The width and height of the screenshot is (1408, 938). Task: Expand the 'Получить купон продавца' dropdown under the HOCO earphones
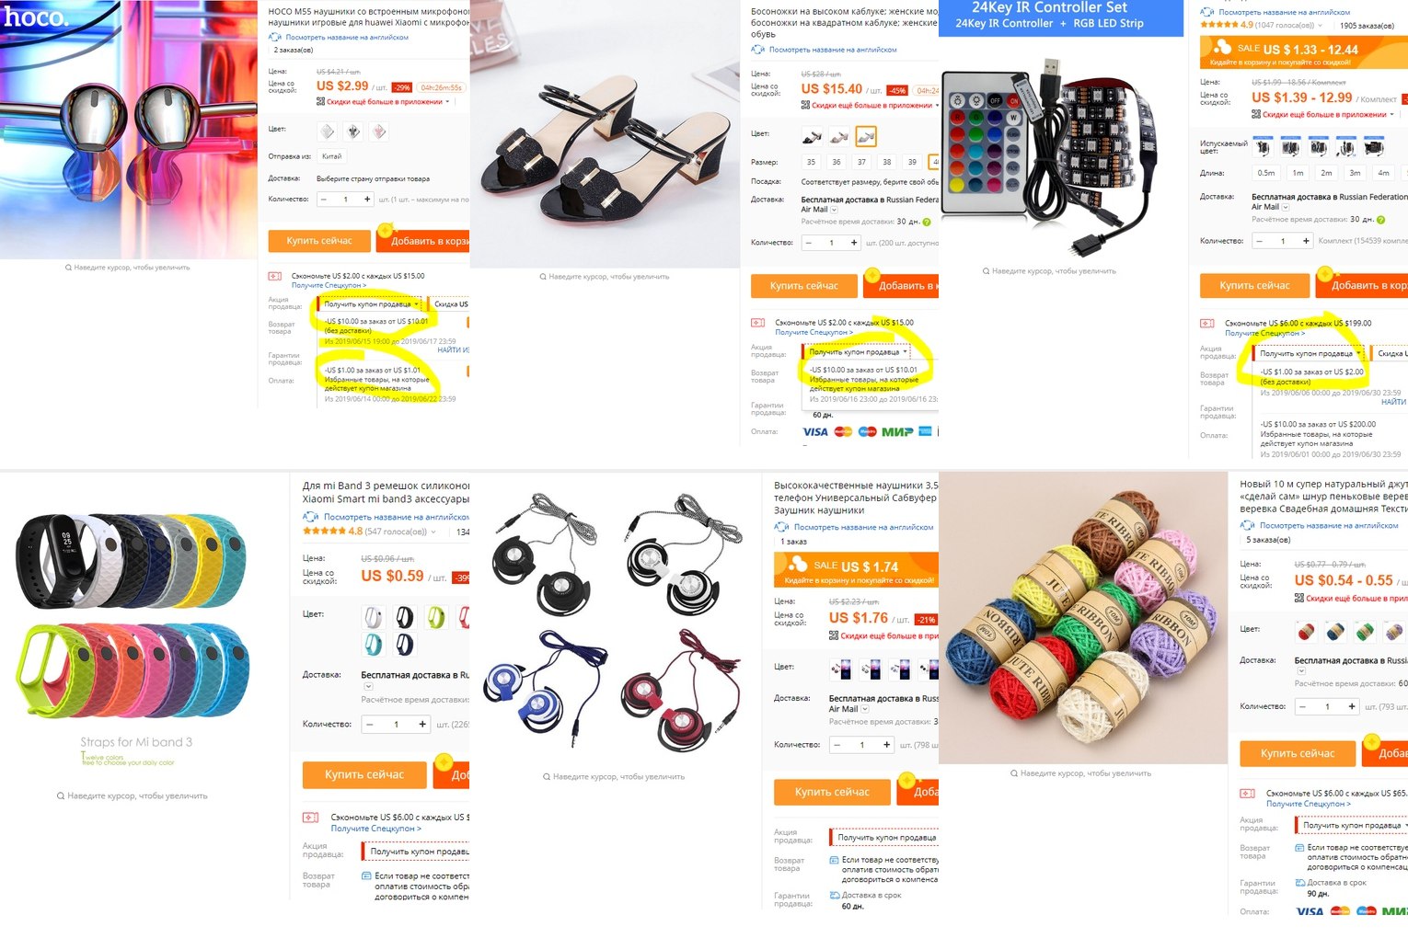[x=371, y=304]
